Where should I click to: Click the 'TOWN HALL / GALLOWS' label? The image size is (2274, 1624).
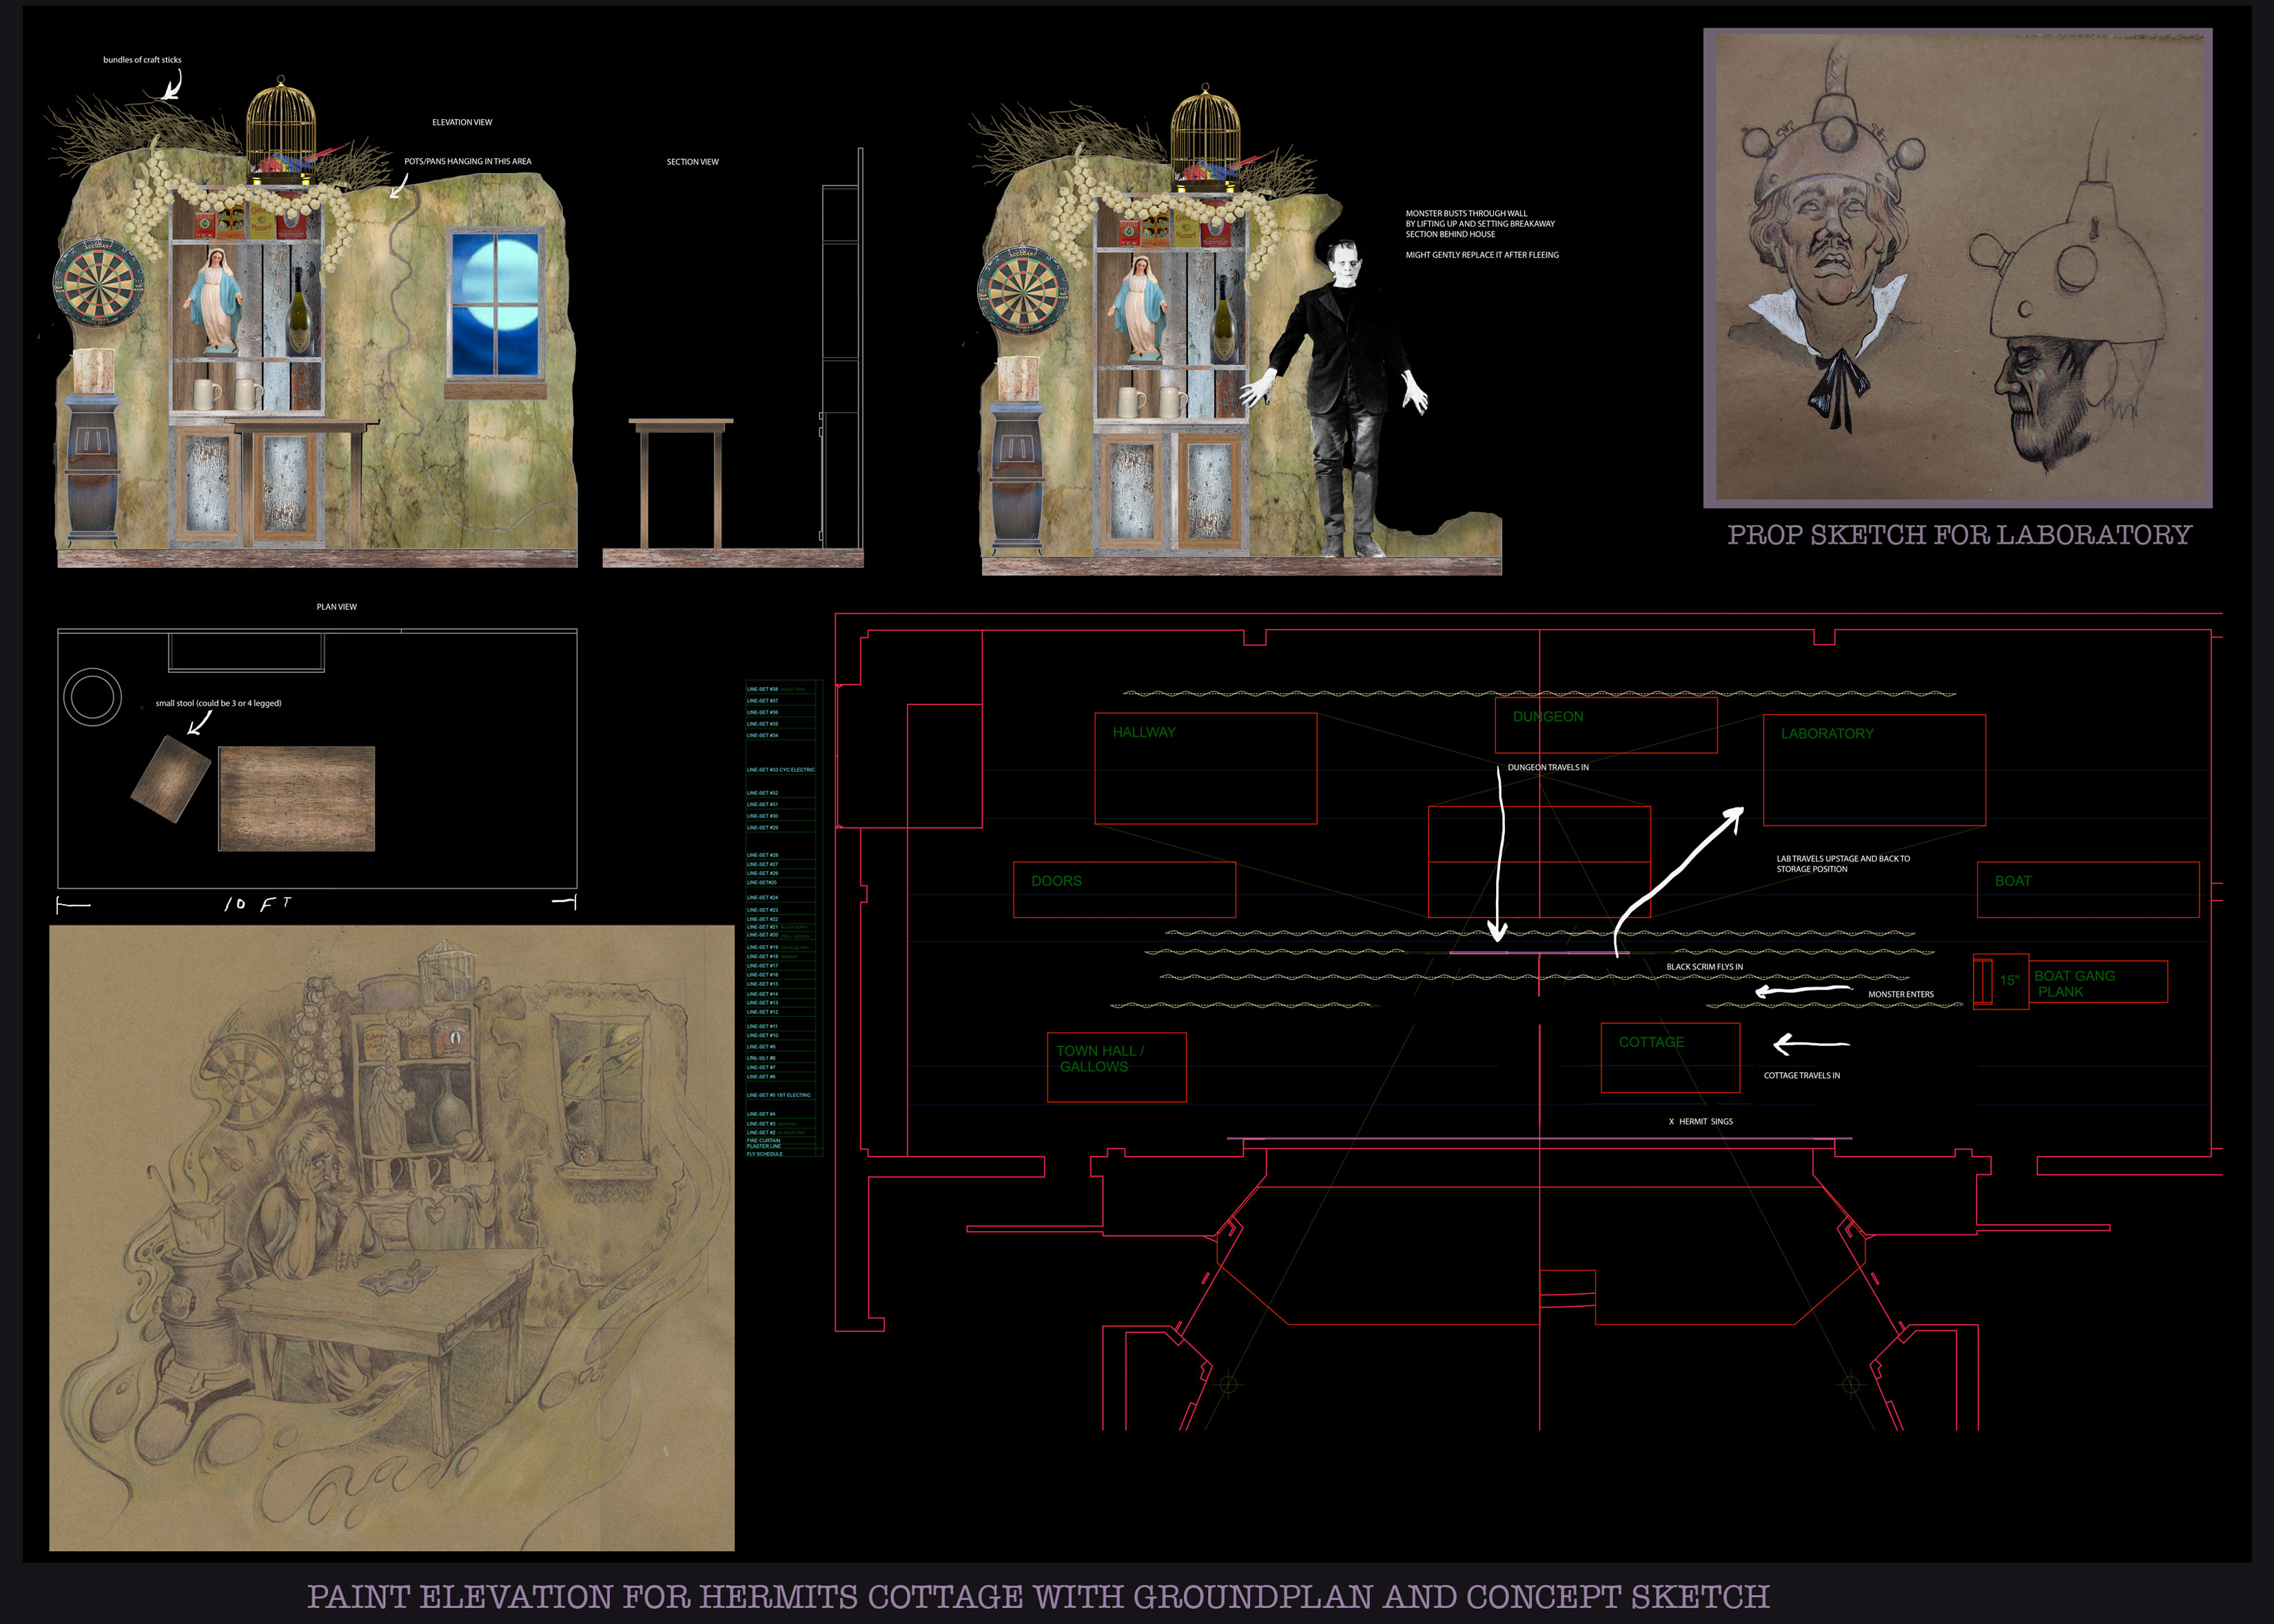coord(1099,1058)
